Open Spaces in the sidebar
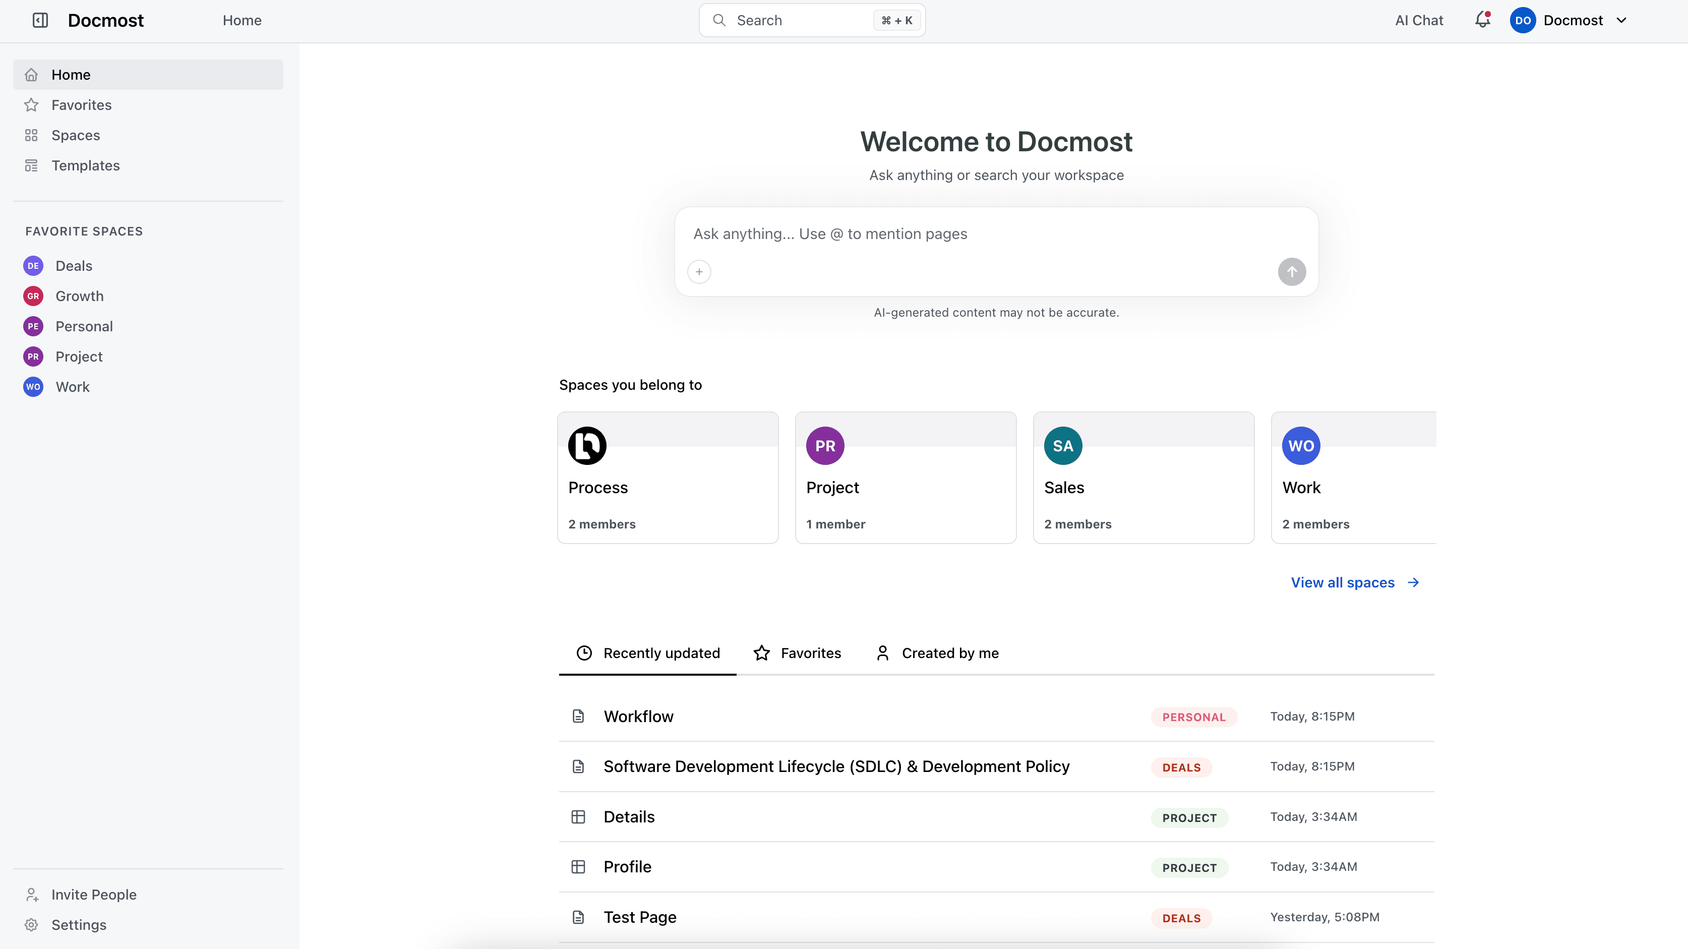The width and height of the screenshot is (1688, 949). point(148,135)
